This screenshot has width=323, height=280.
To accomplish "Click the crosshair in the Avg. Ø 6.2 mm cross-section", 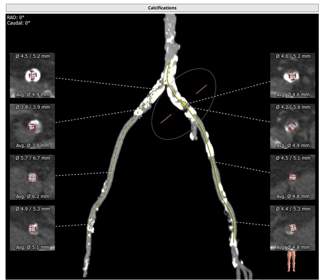I will pos(32,178).
